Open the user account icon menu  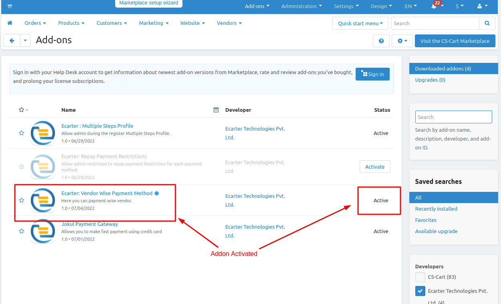tap(482, 6)
